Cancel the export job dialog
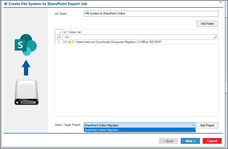This screenshot has width=228, height=149. click(212, 141)
